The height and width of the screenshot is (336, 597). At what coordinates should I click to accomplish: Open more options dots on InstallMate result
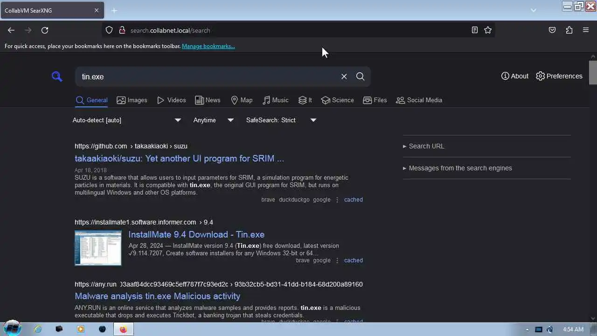pos(337,260)
